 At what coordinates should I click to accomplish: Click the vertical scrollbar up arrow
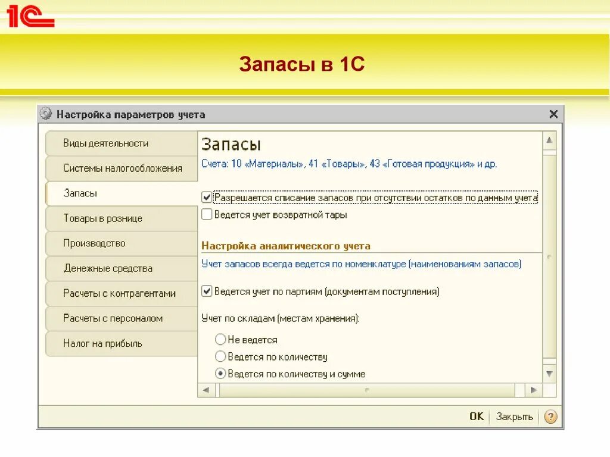coord(549,140)
